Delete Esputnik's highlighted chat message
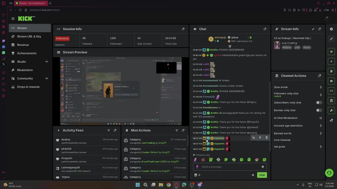 266,138
